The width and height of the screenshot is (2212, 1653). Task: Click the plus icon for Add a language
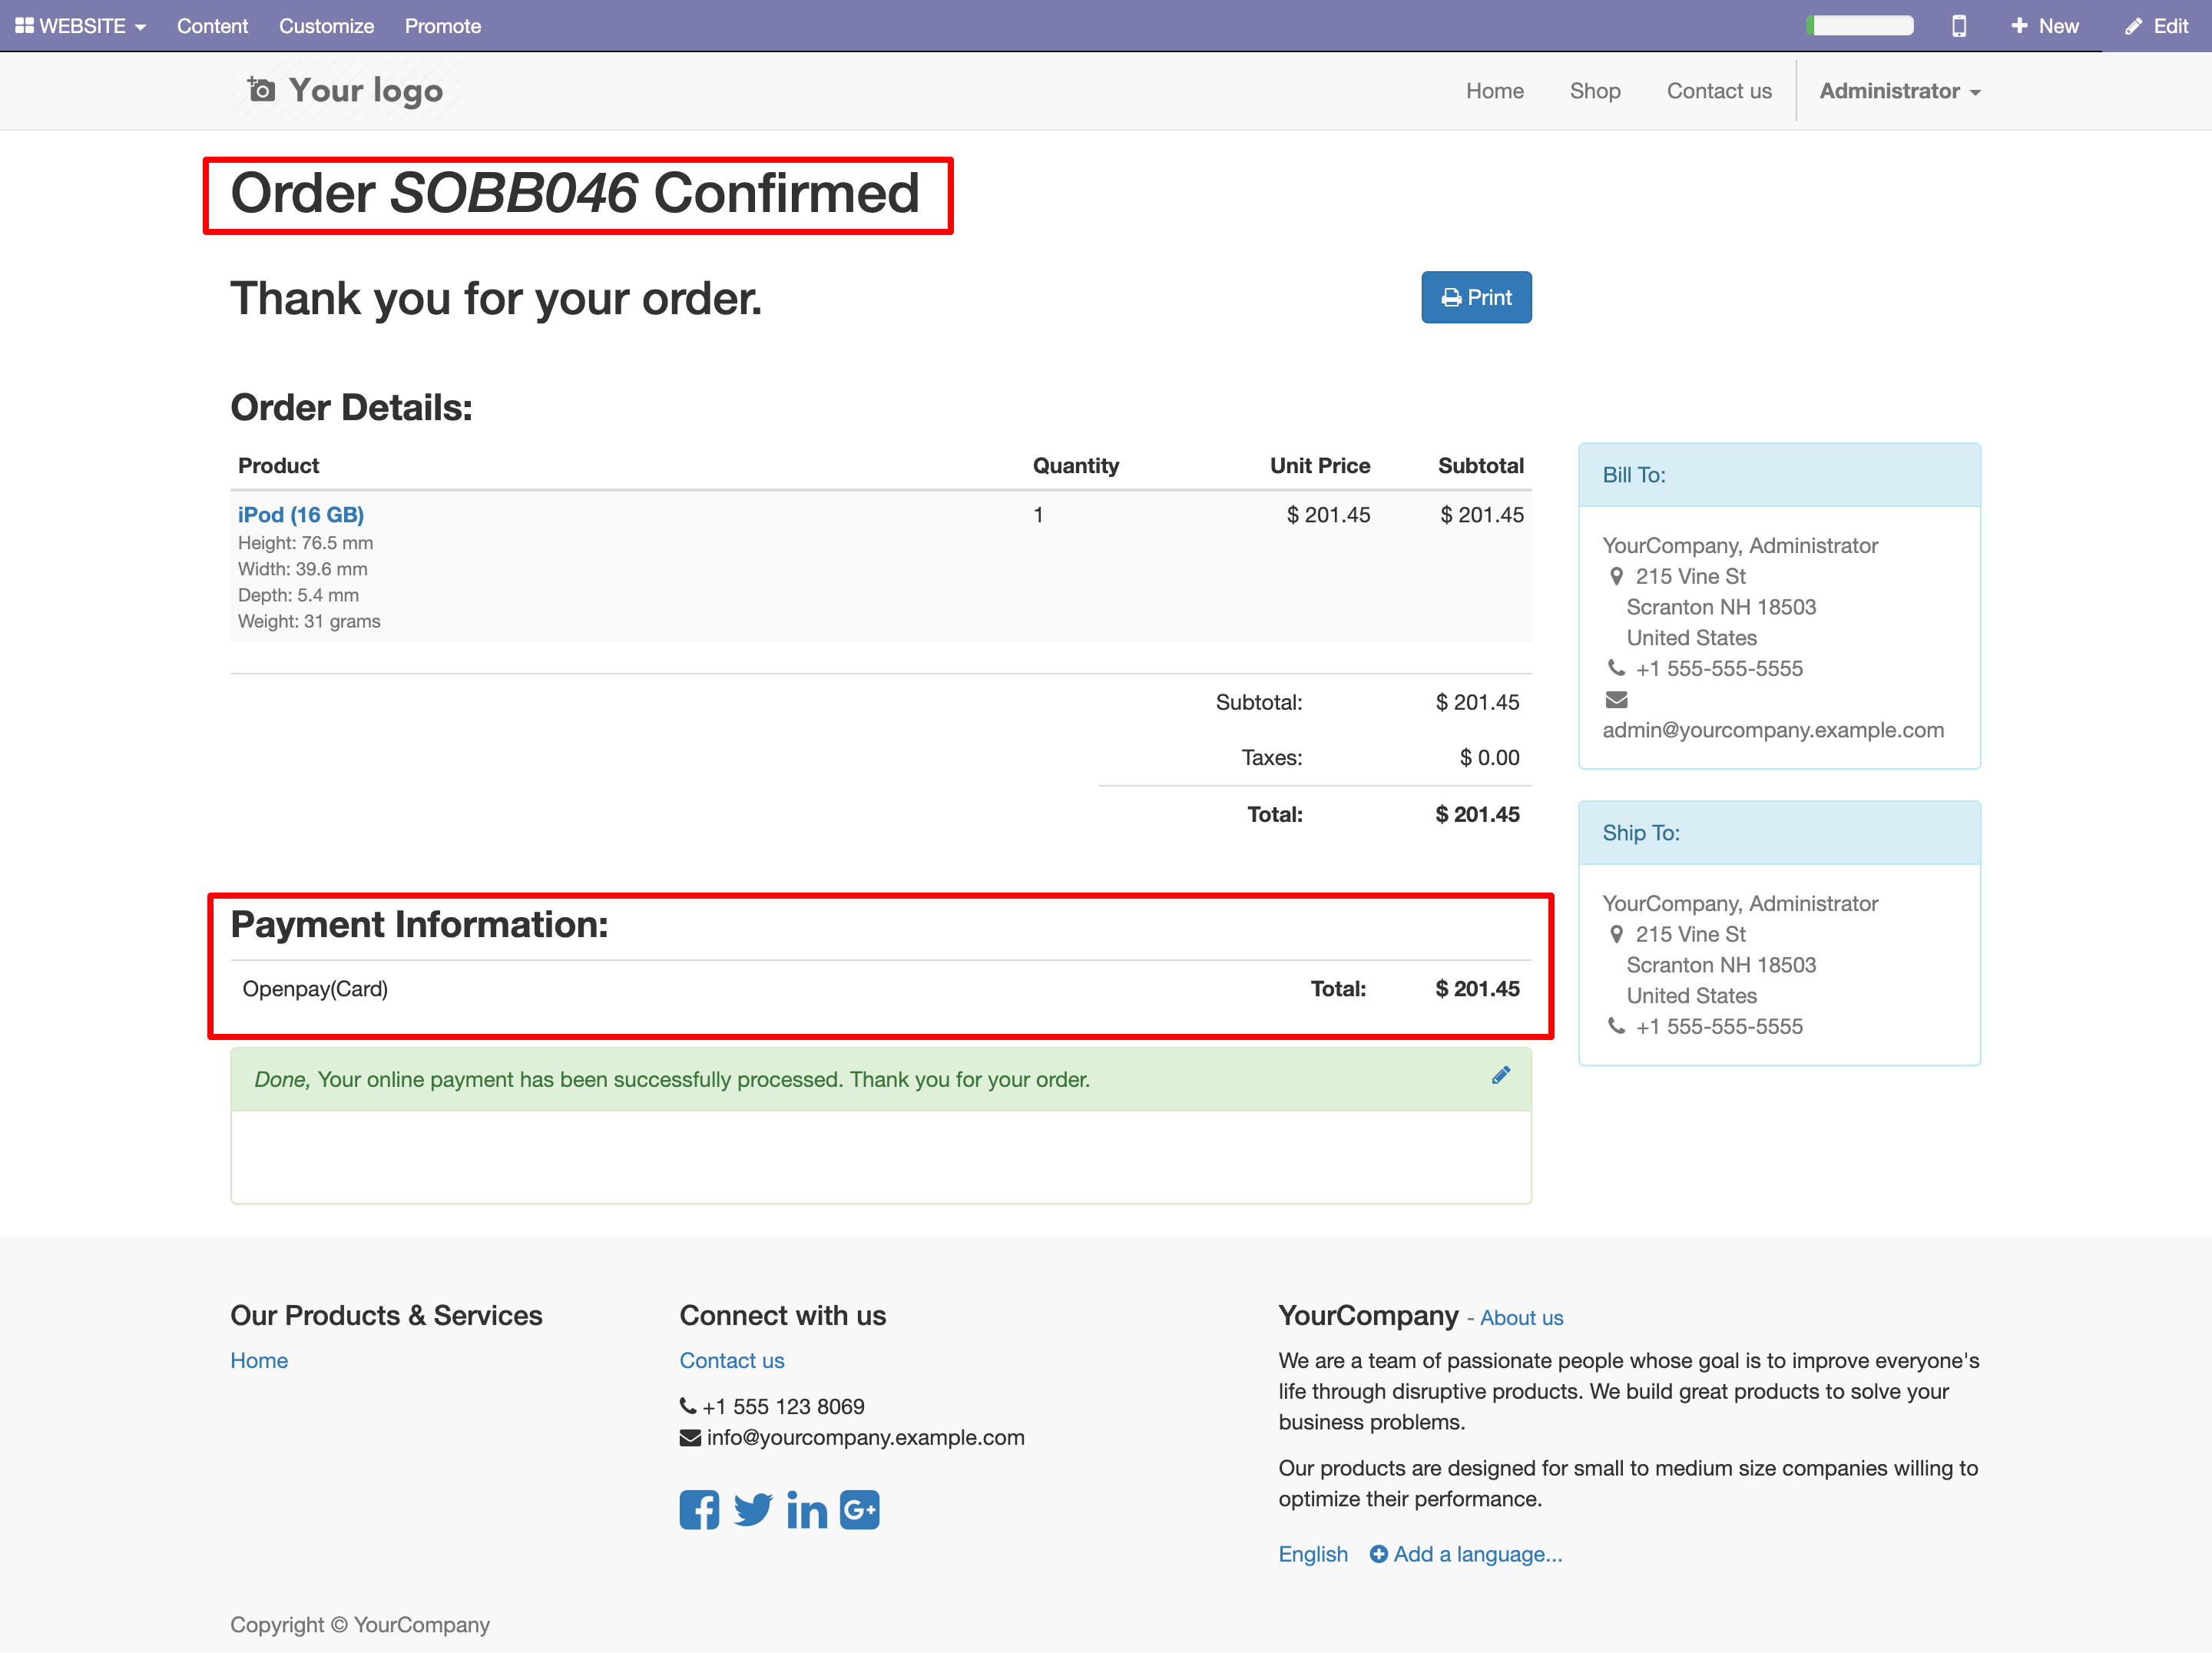[1378, 1554]
